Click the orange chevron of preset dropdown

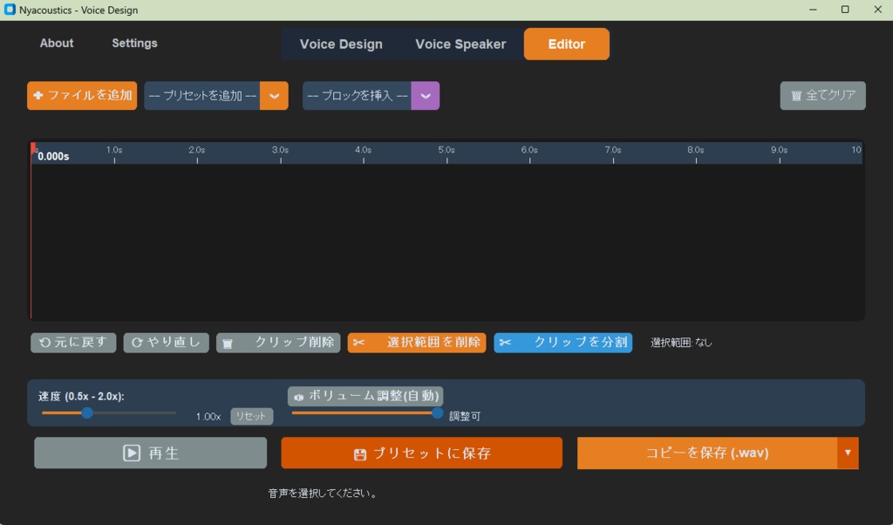coord(275,96)
